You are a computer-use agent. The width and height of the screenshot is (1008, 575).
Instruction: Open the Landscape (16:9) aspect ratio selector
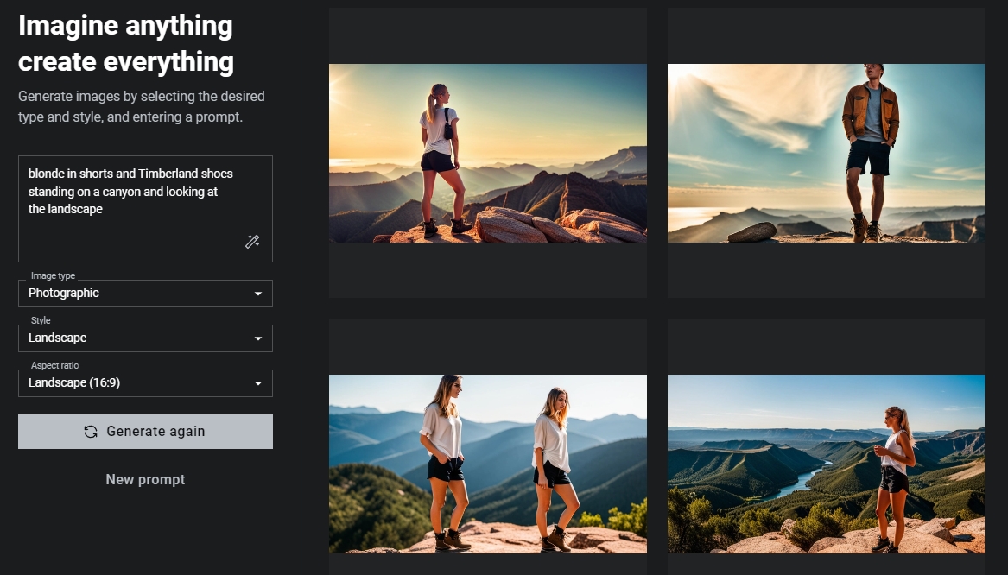coord(138,383)
